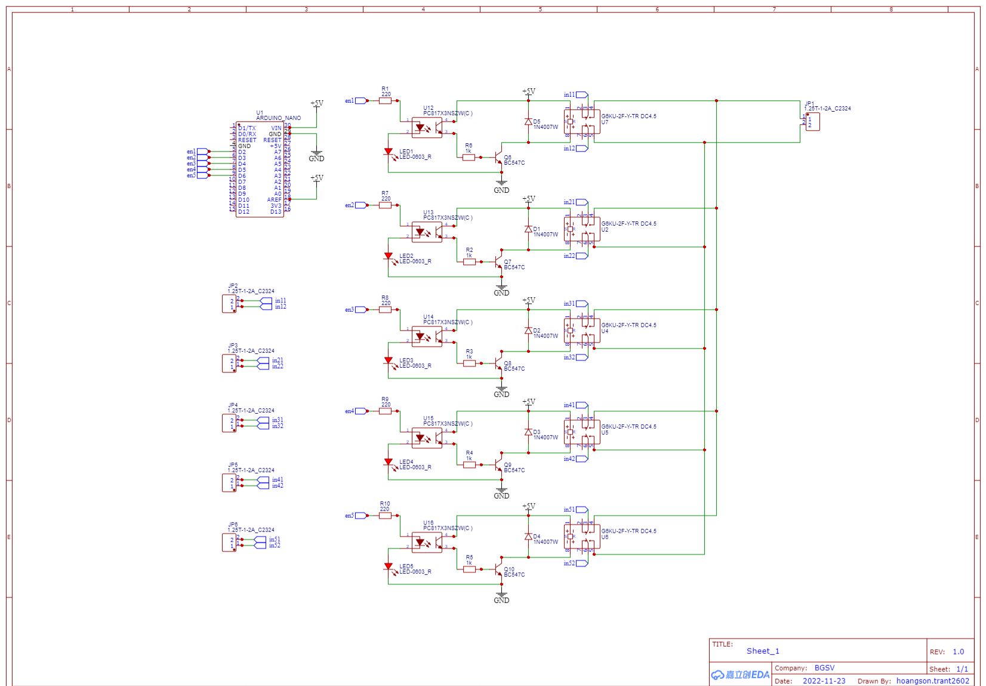Click resistor R1 labeled 220

point(384,100)
